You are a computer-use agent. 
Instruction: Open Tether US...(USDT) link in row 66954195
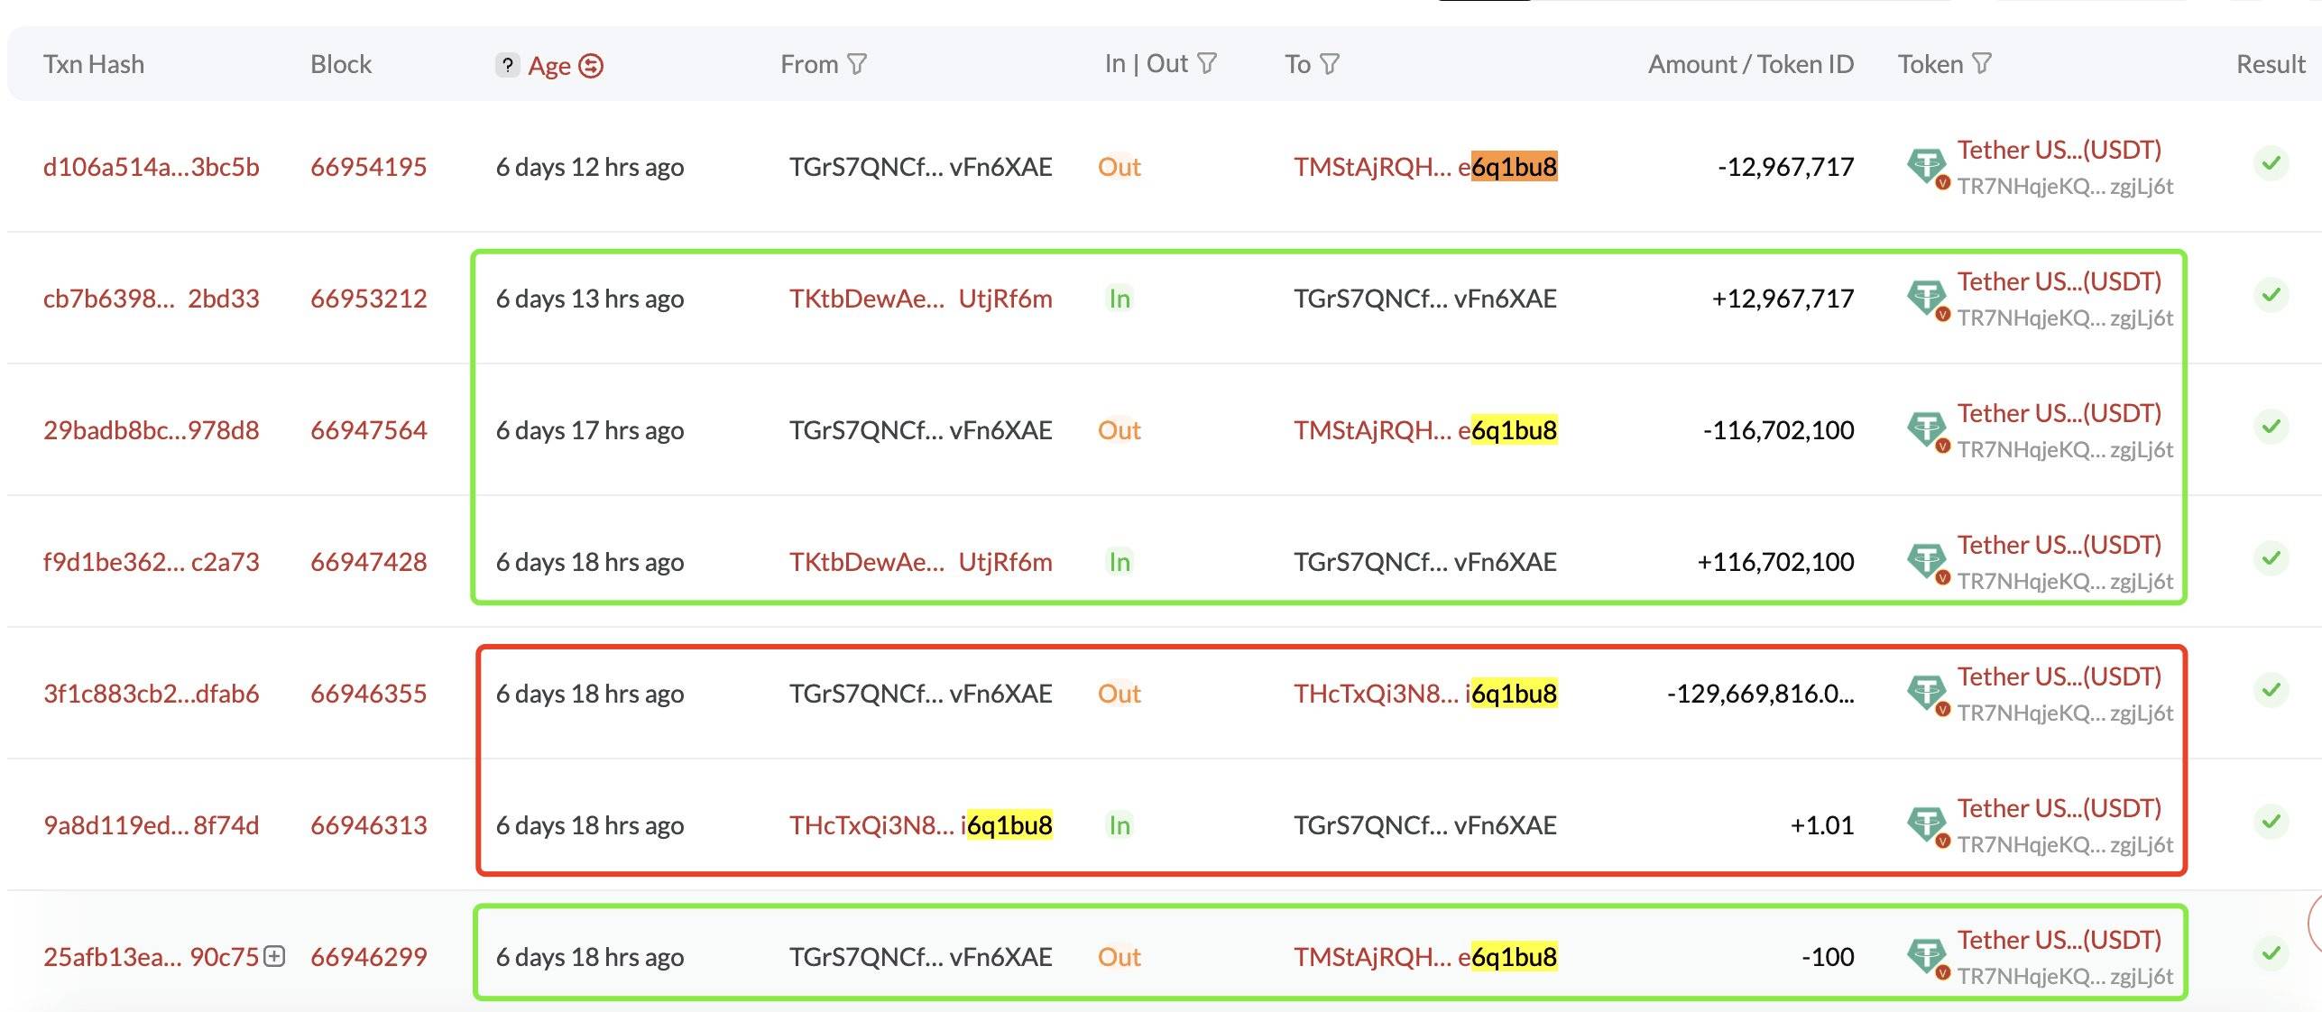(2059, 150)
